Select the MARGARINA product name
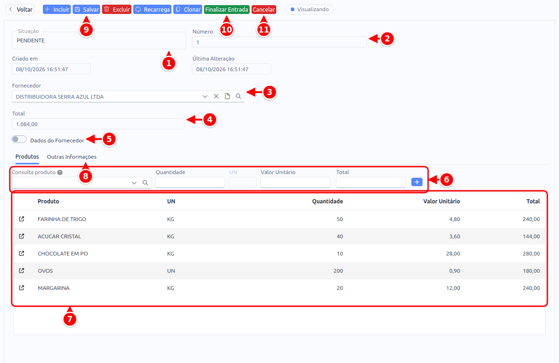Image resolution: width=559 pixels, height=363 pixels. coord(54,288)
